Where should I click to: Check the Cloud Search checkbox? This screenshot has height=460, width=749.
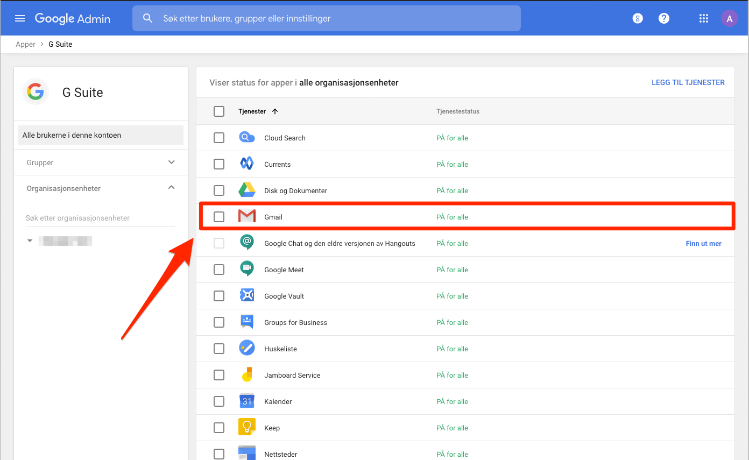click(219, 138)
